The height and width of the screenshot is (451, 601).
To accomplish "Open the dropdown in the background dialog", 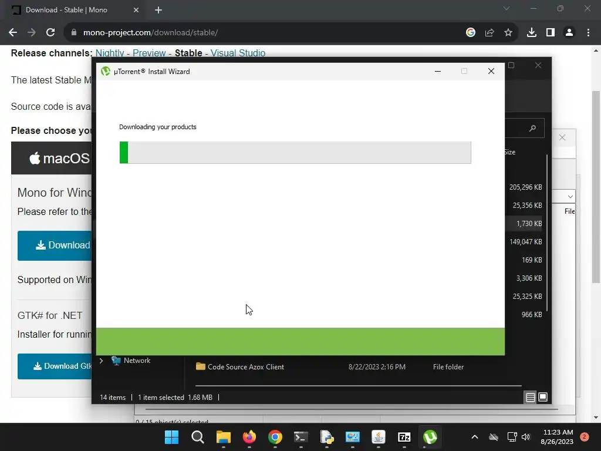I will tap(570, 197).
